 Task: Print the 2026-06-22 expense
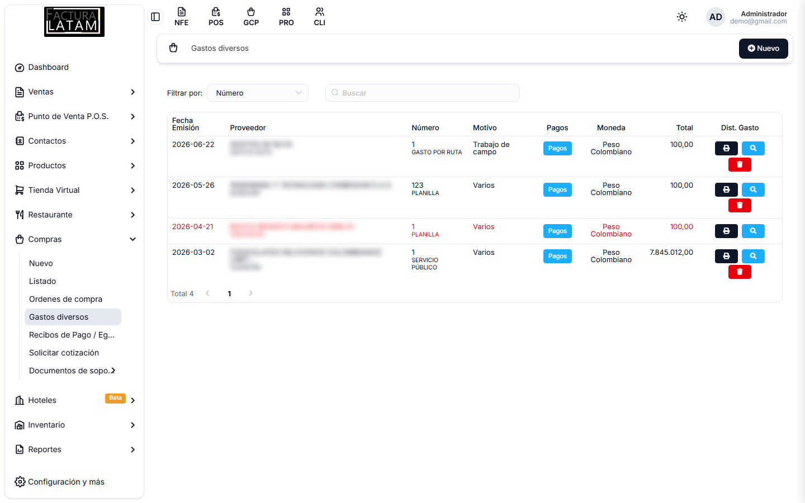click(726, 148)
